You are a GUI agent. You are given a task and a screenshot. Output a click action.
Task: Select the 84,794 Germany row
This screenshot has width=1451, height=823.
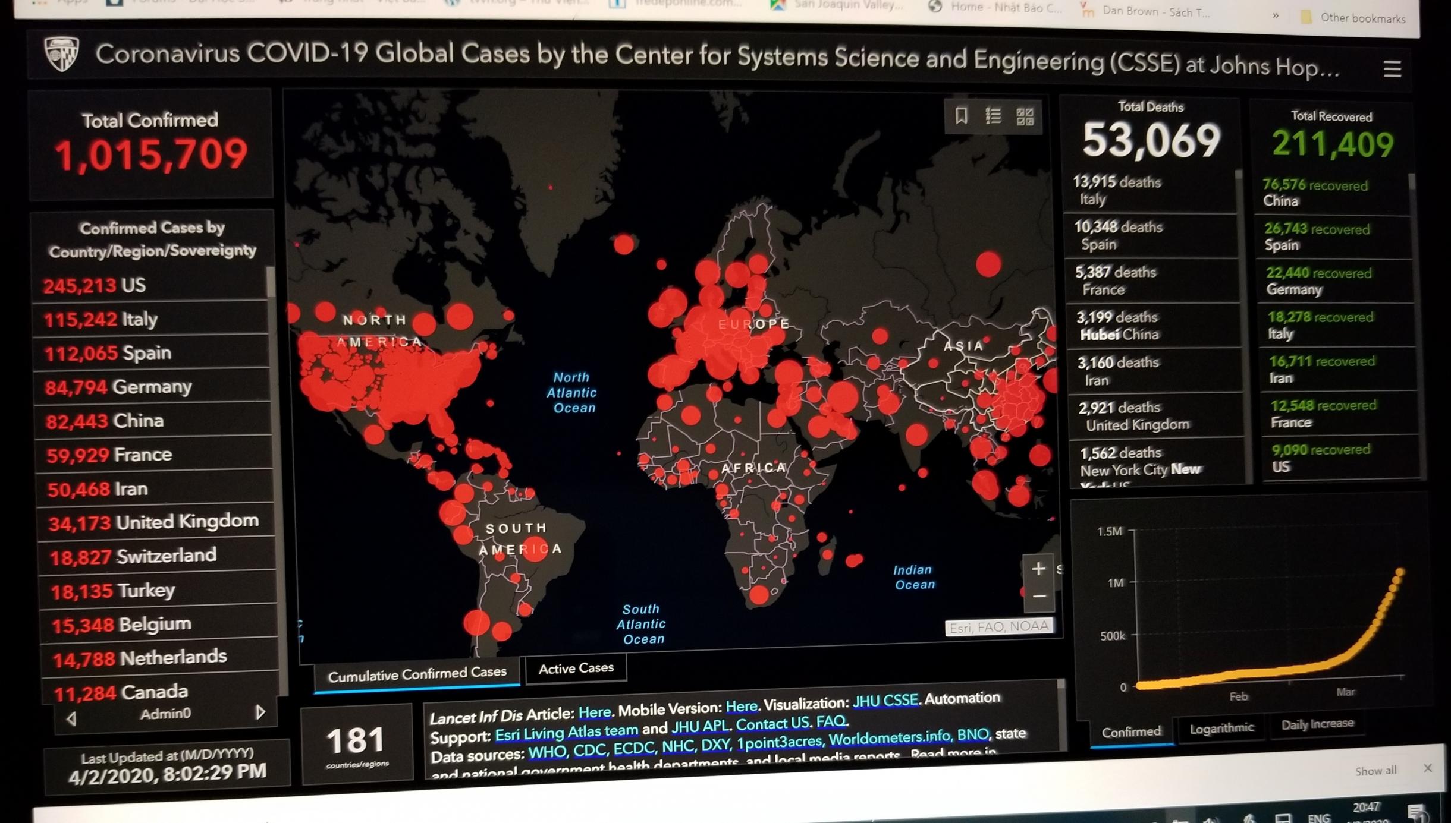(153, 387)
